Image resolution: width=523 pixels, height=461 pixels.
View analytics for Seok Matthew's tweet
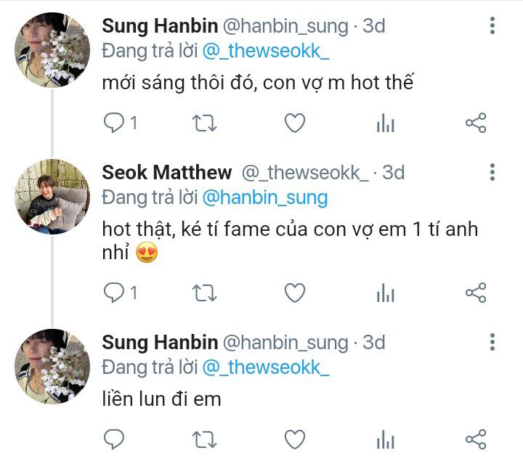(x=385, y=294)
